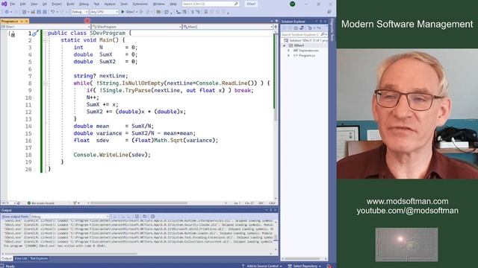Expand the Dependencies node in Solution Explorer
478x268 pixels.
point(288,51)
